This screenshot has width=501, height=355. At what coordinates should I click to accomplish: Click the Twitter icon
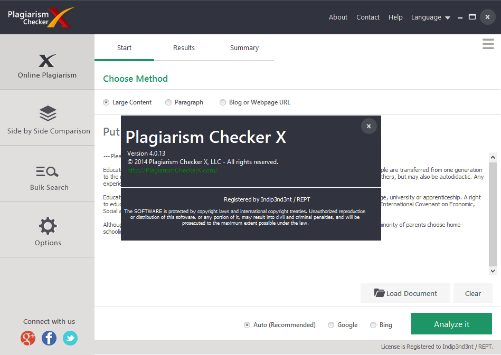(70, 338)
